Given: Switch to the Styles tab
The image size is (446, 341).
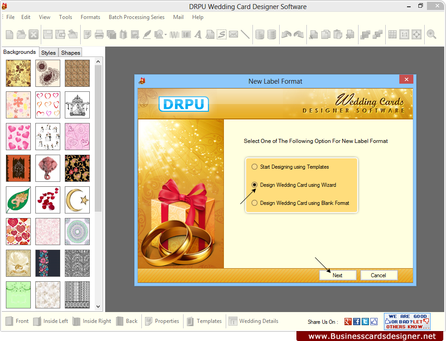Looking at the screenshot, I should (48, 52).
